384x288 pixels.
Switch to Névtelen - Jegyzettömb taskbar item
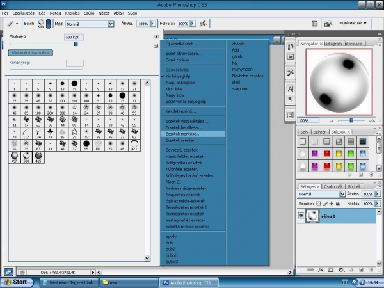click(69, 283)
